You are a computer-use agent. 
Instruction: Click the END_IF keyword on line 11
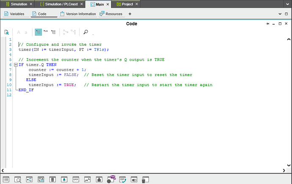(x=26, y=90)
